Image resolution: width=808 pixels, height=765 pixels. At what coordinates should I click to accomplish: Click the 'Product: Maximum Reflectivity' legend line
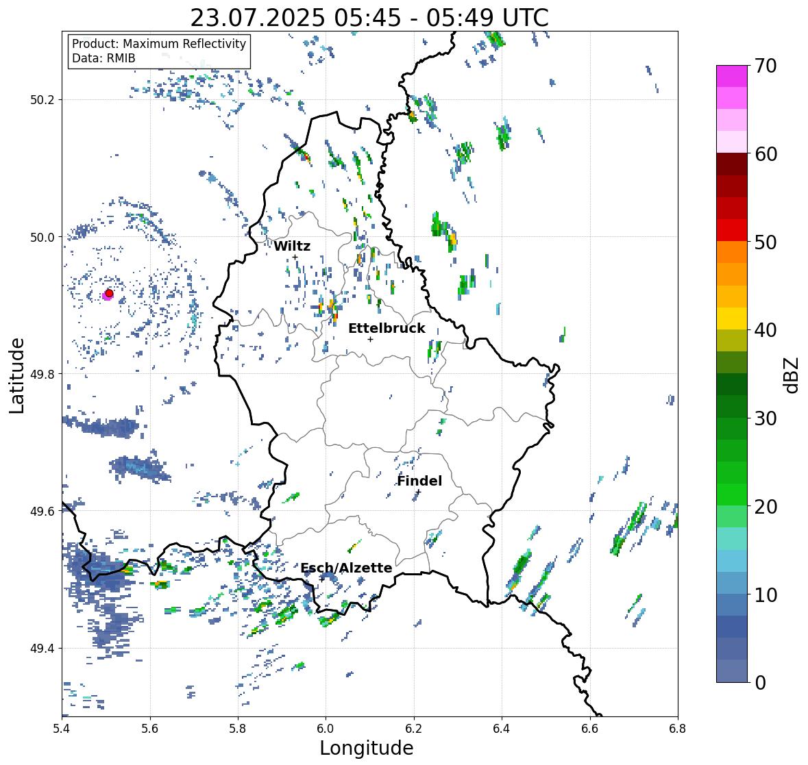[159, 44]
